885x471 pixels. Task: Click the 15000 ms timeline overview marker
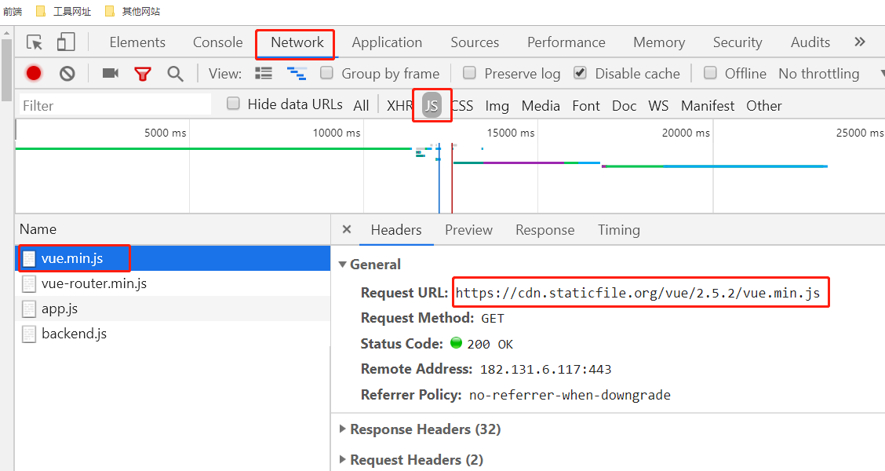click(511, 133)
